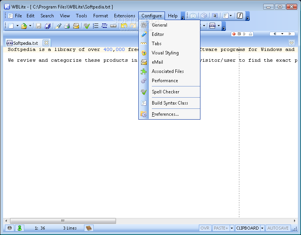Click the camera screenshot icon
The width and height of the screenshot is (301, 235).
[193, 16]
